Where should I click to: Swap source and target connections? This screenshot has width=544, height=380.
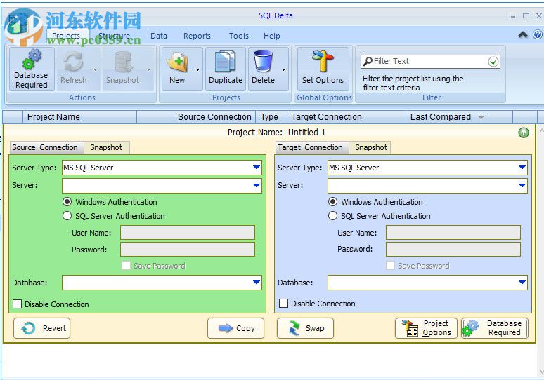click(305, 328)
